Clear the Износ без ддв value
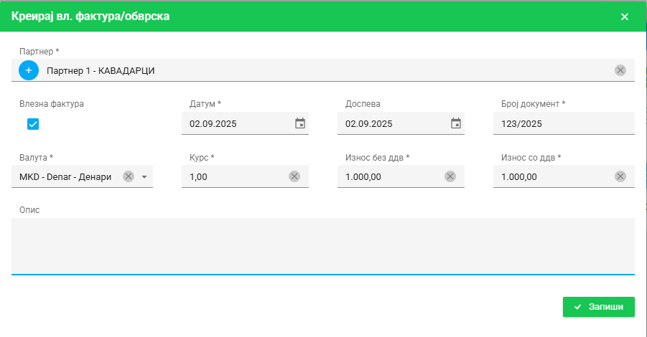The height and width of the screenshot is (337, 647). 450,176
